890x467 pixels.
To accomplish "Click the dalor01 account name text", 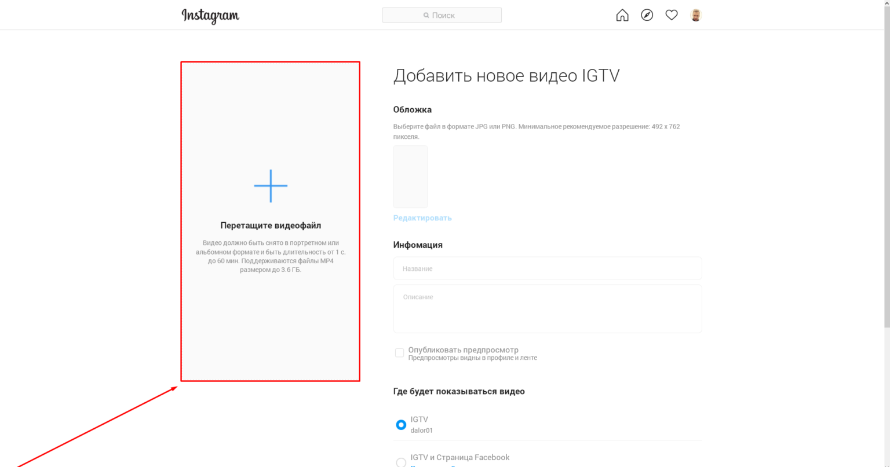I will 421,431.
